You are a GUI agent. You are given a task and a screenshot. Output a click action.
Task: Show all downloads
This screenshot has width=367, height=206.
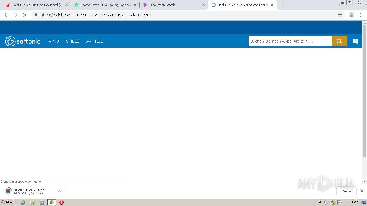pos(346,191)
